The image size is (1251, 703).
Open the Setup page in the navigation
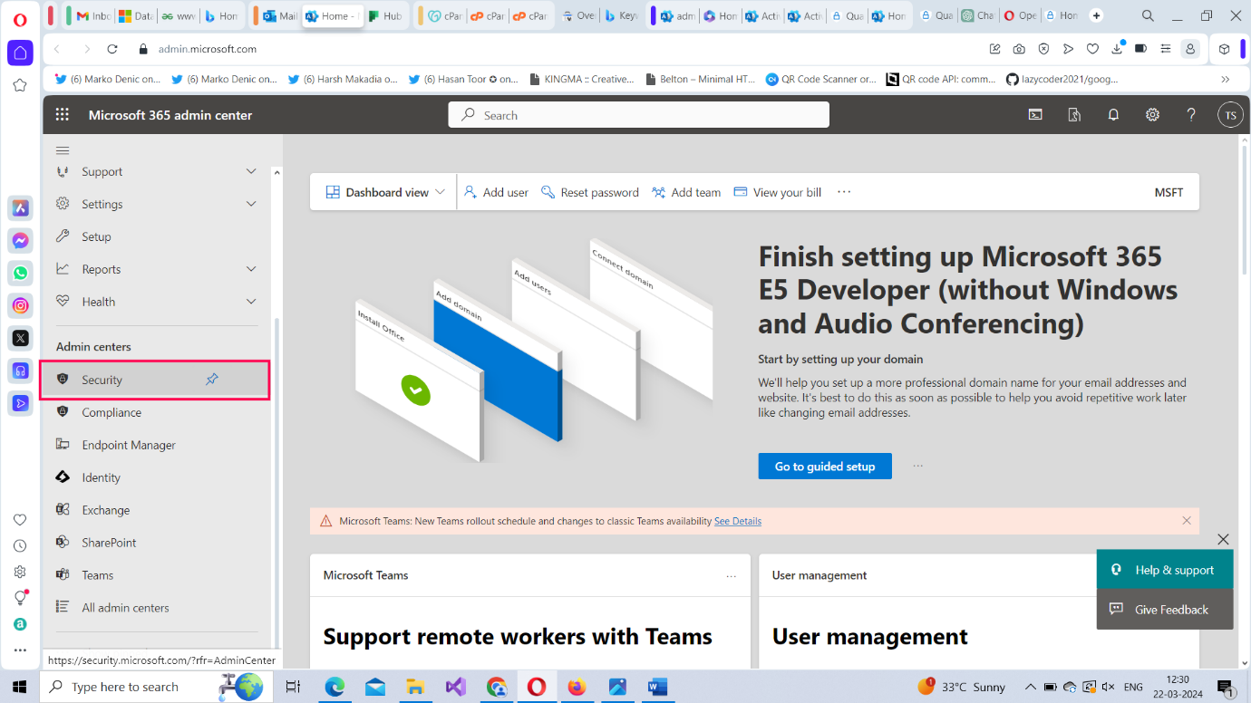[x=96, y=236]
